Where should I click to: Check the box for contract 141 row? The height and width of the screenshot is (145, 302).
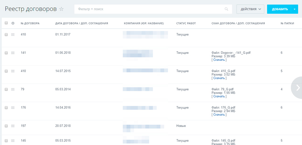click(x=6, y=53)
